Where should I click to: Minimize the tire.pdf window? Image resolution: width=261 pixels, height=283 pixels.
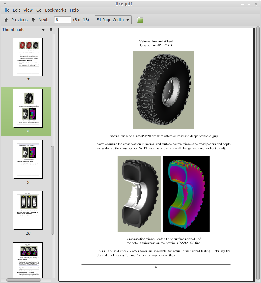242,3
